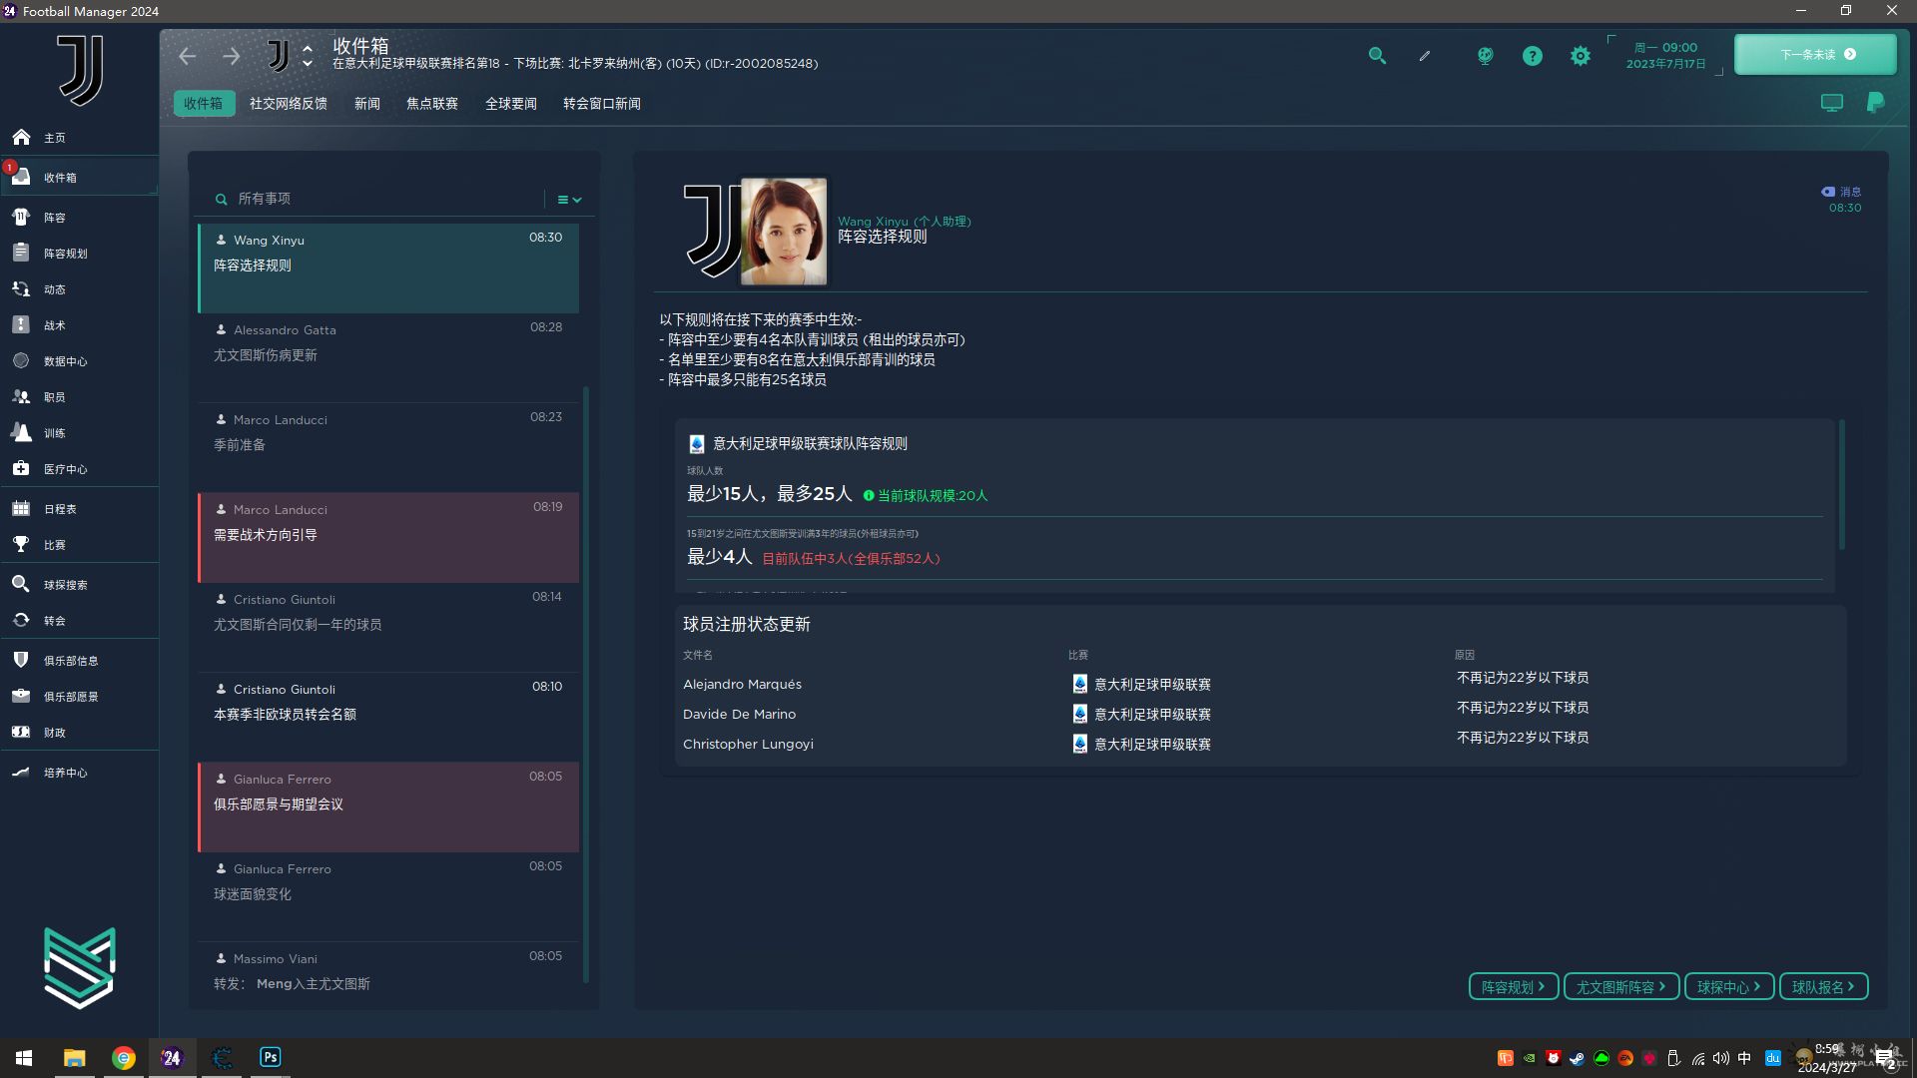
Task: Switch to 新闻 tab
Action: [367, 104]
